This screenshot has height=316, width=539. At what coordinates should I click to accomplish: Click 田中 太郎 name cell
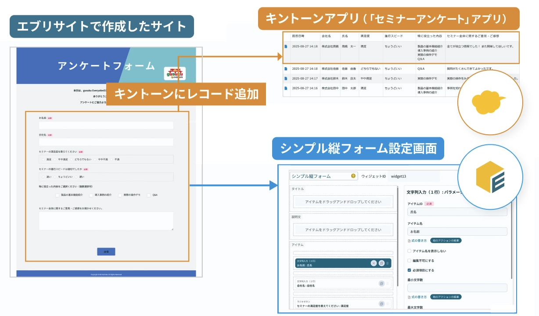click(349, 88)
